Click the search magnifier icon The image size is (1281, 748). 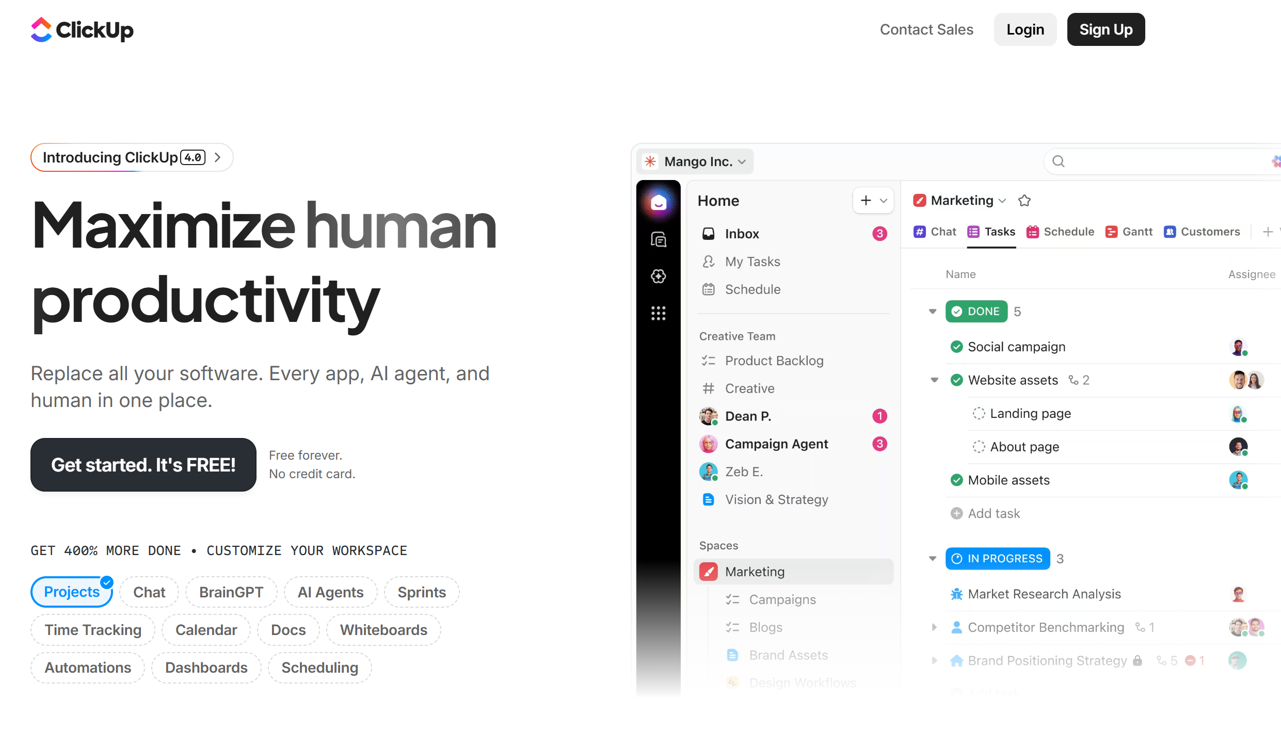pyautogui.click(x=1059, y=161)
